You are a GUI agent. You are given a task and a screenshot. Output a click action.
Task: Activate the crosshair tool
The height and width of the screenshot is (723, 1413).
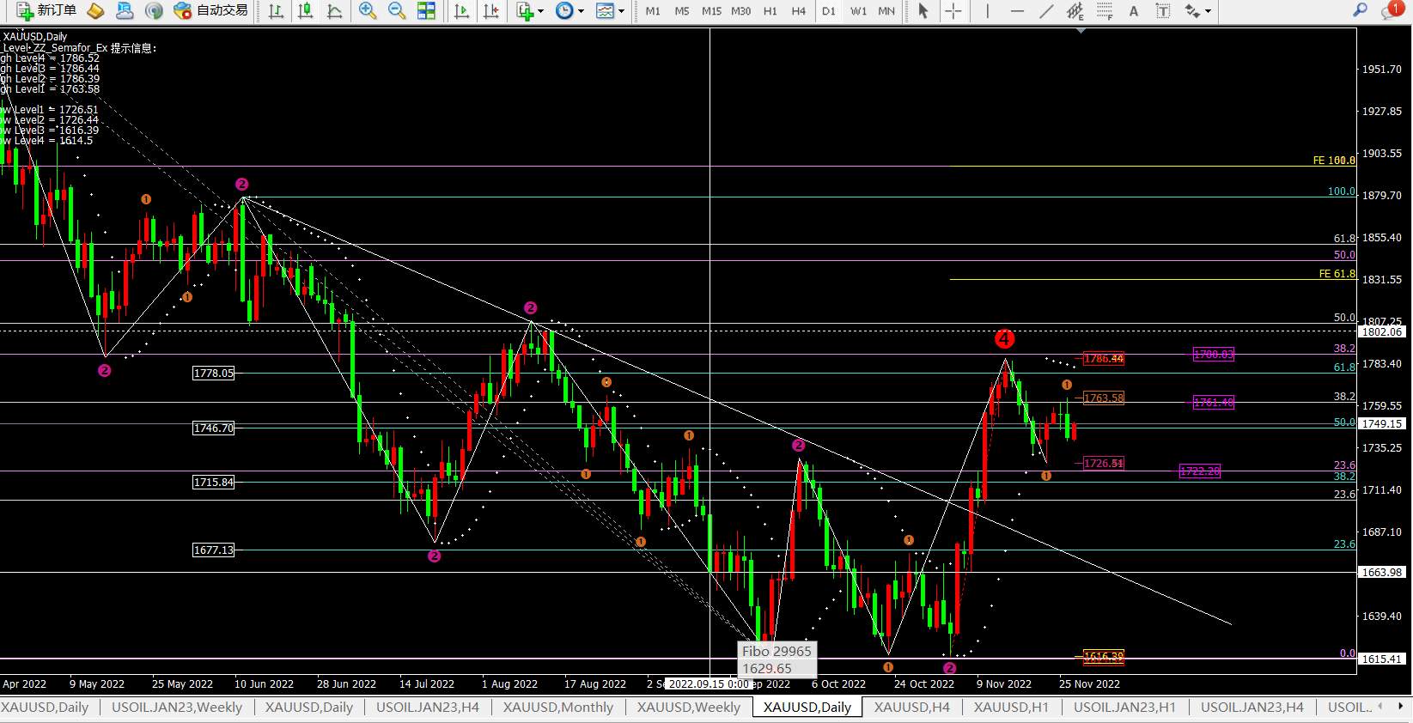click(x=953, y=11)
